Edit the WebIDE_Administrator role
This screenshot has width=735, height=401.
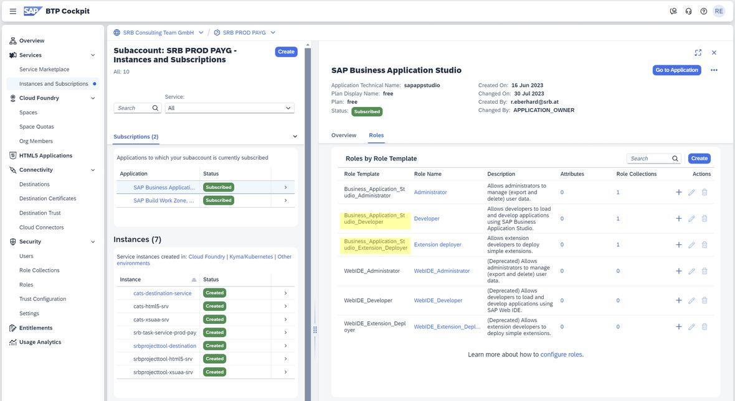691,271
